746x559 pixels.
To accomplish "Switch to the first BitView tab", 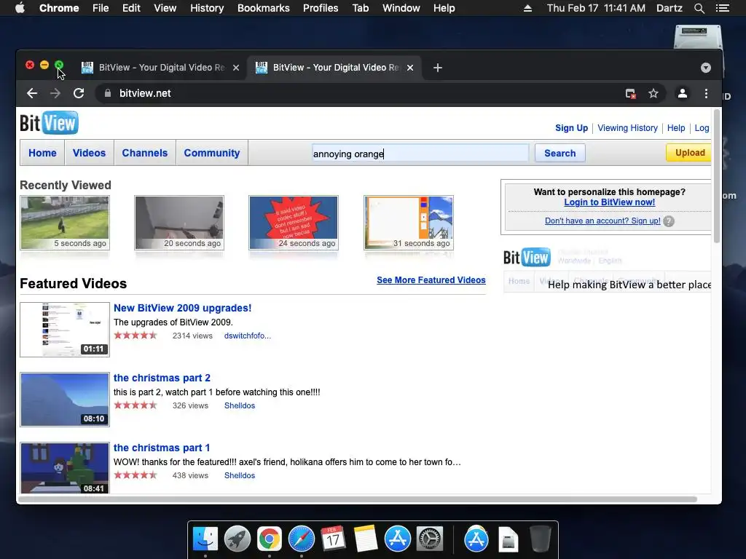I will point(160,68).
